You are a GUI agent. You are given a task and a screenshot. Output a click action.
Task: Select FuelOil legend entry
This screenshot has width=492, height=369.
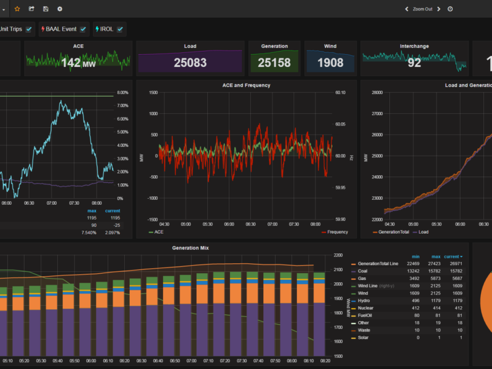coord(365,315)
